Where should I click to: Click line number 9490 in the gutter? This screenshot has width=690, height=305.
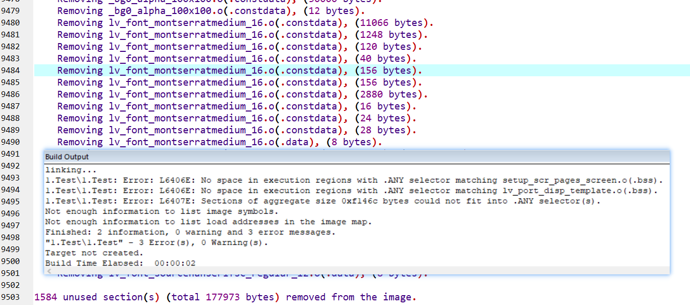[x=10, y=142]
